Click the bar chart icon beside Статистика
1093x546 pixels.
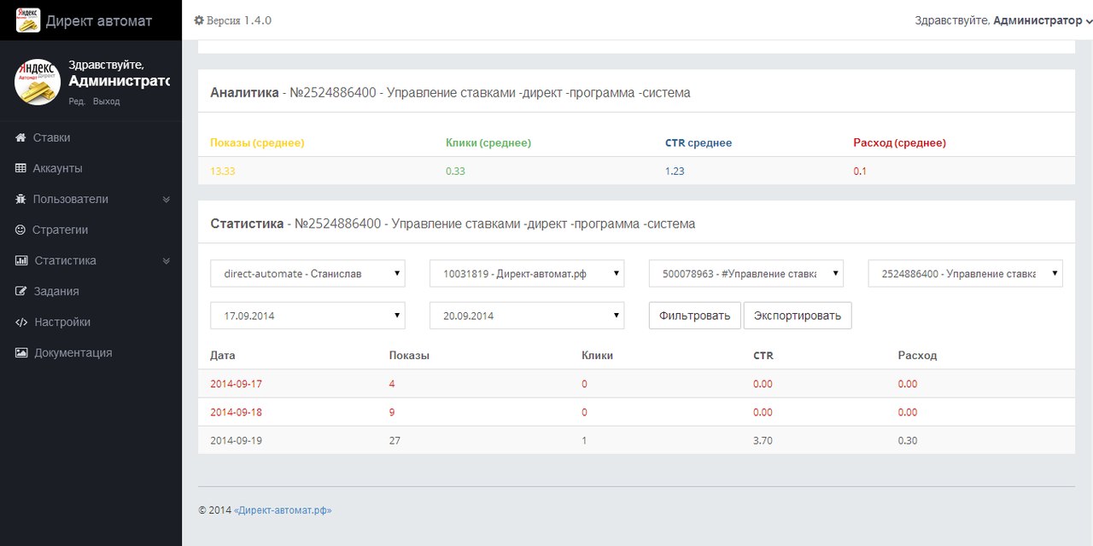pos(20,260)
